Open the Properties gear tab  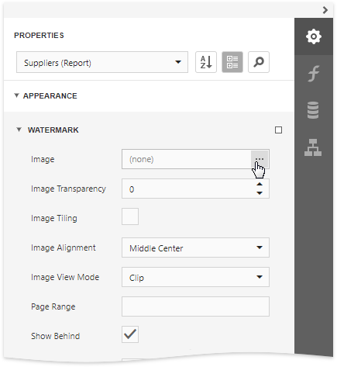click(x=314, y=36)
